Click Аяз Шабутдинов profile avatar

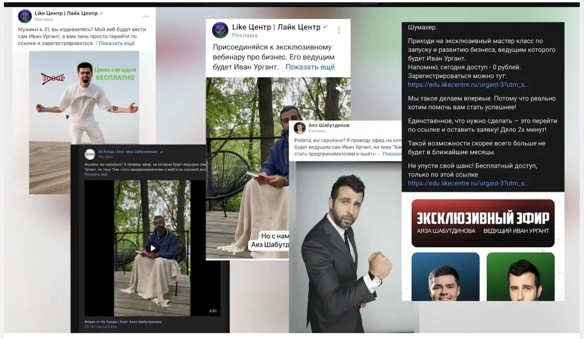pos(300,128)
